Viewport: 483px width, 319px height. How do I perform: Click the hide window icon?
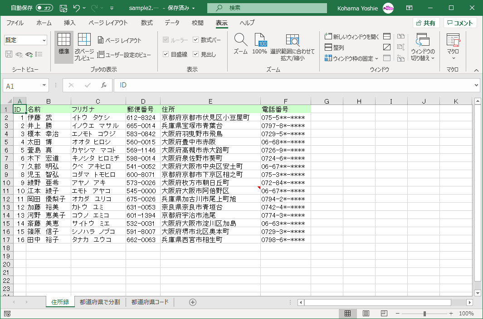[387, 47]
